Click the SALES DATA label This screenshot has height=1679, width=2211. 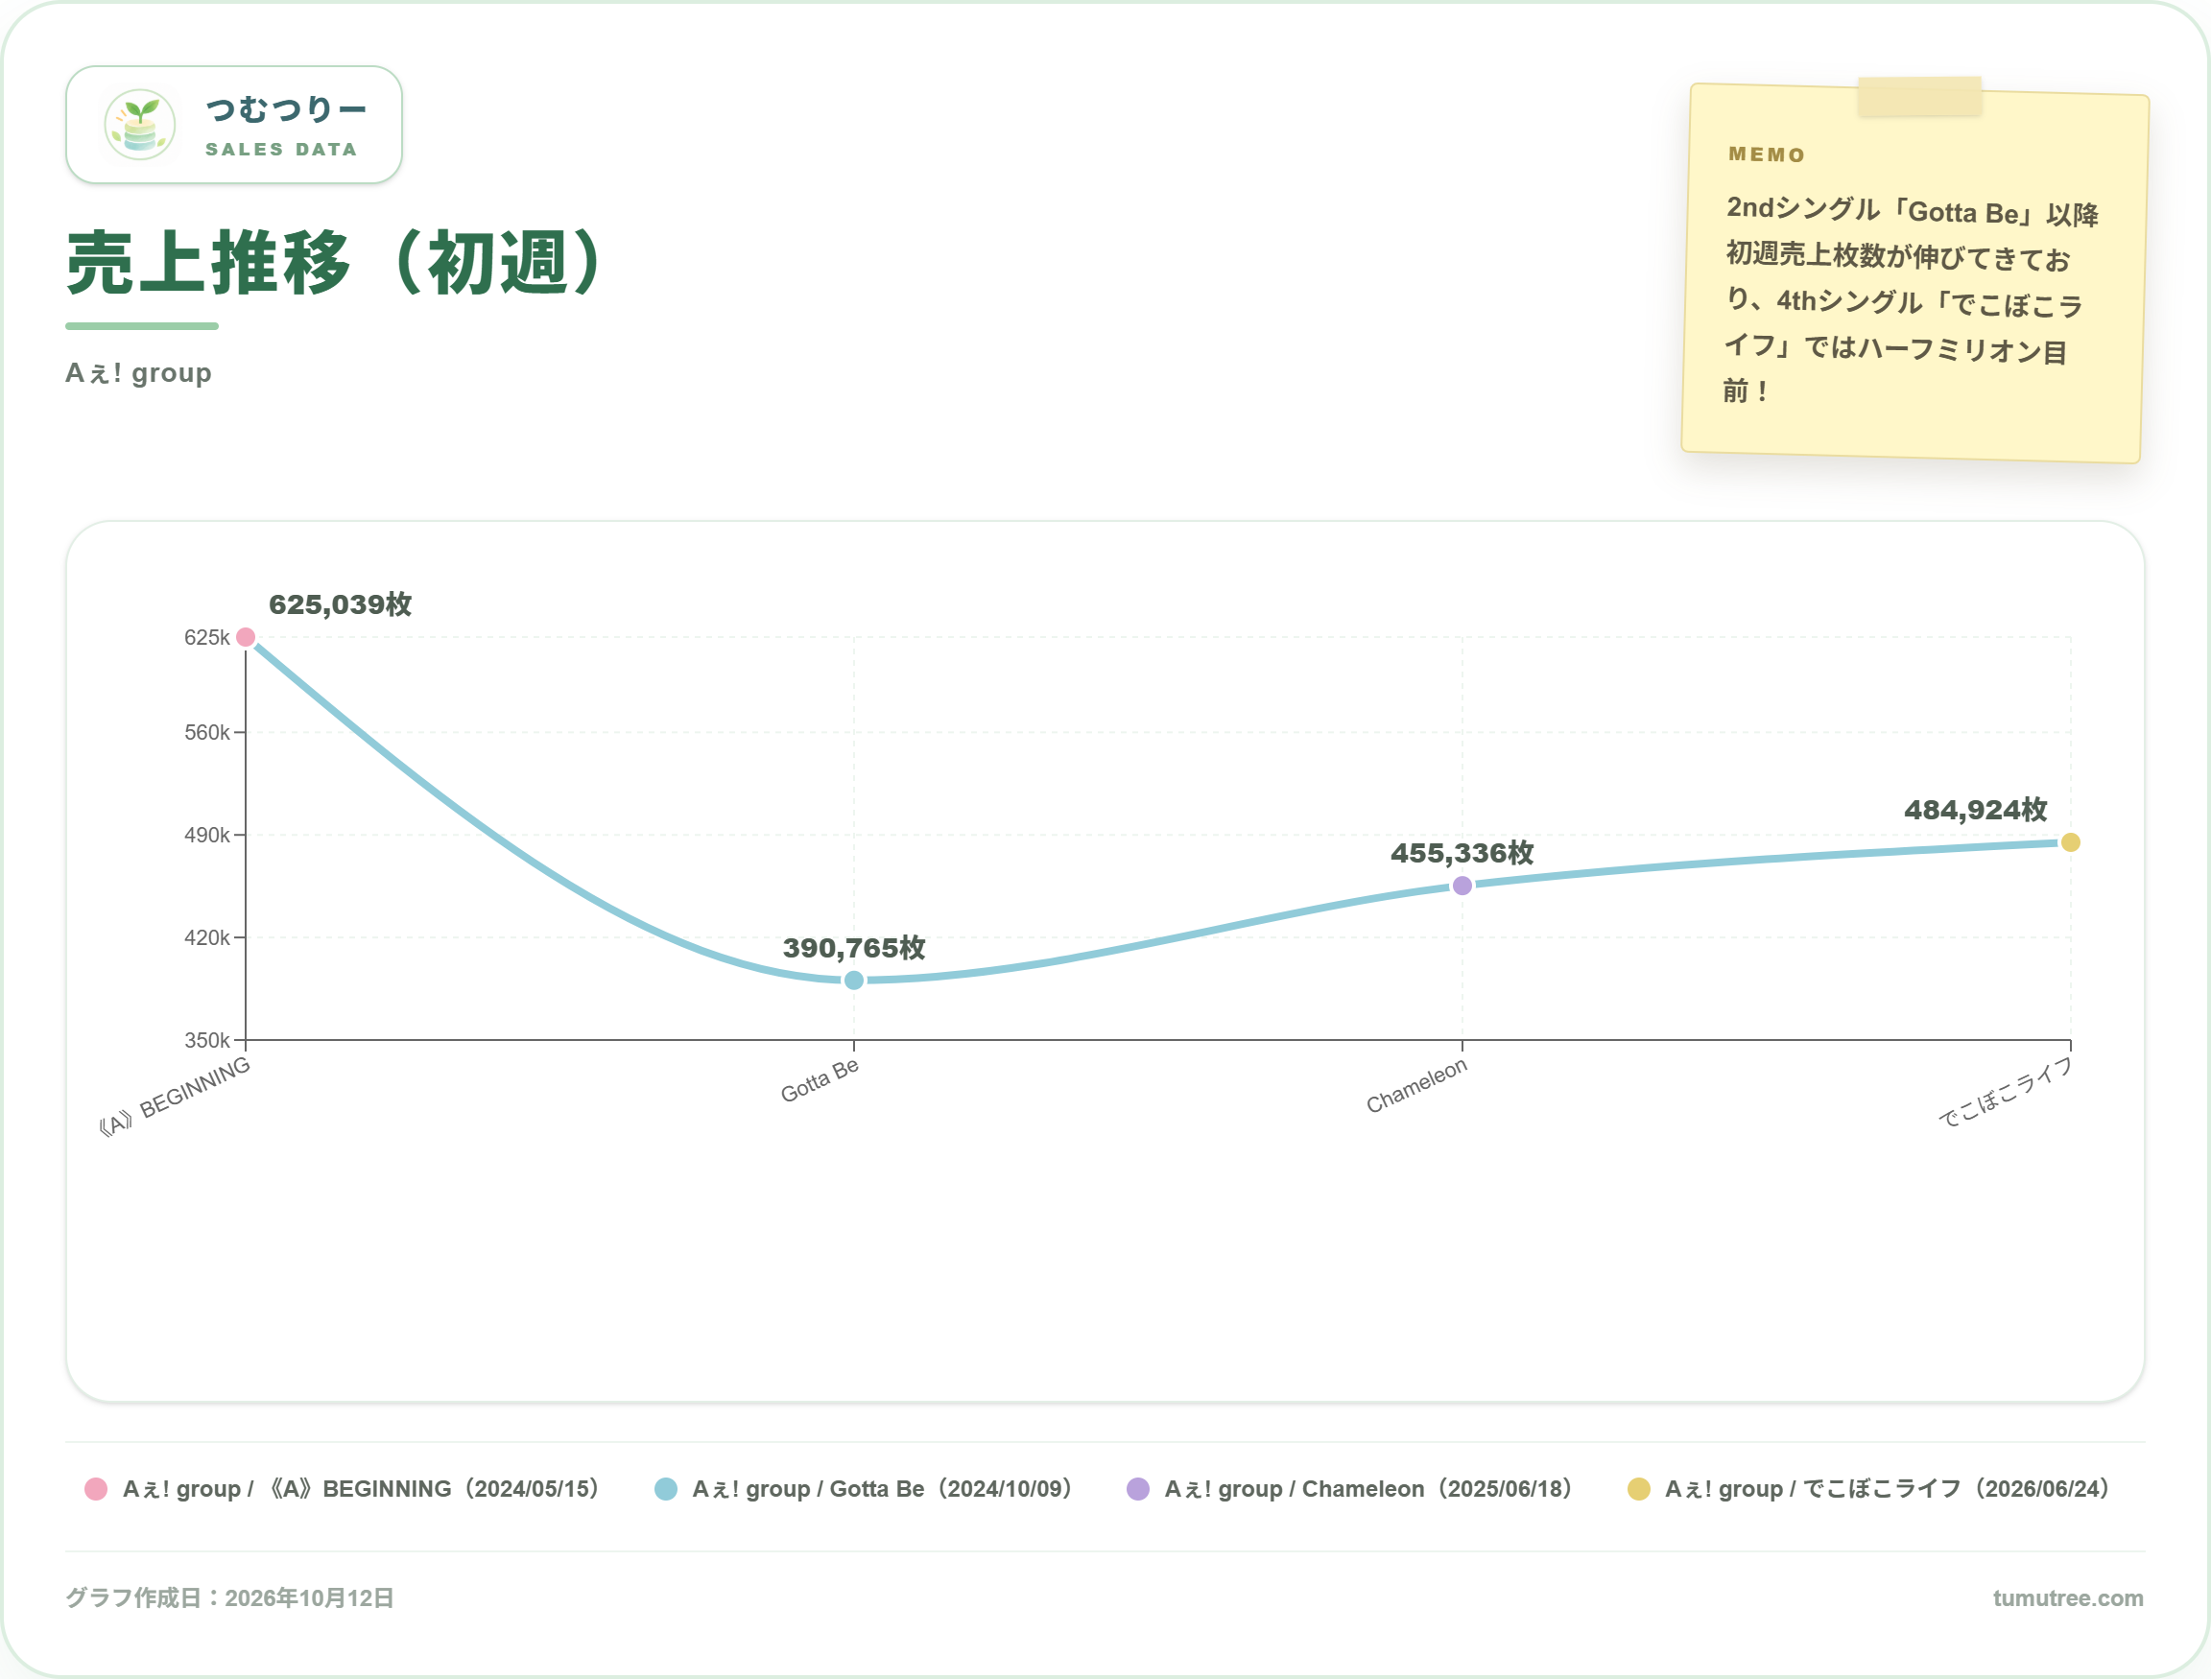[x=282, y=149]
